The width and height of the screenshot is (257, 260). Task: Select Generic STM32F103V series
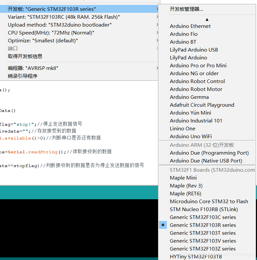pos(207,241)
